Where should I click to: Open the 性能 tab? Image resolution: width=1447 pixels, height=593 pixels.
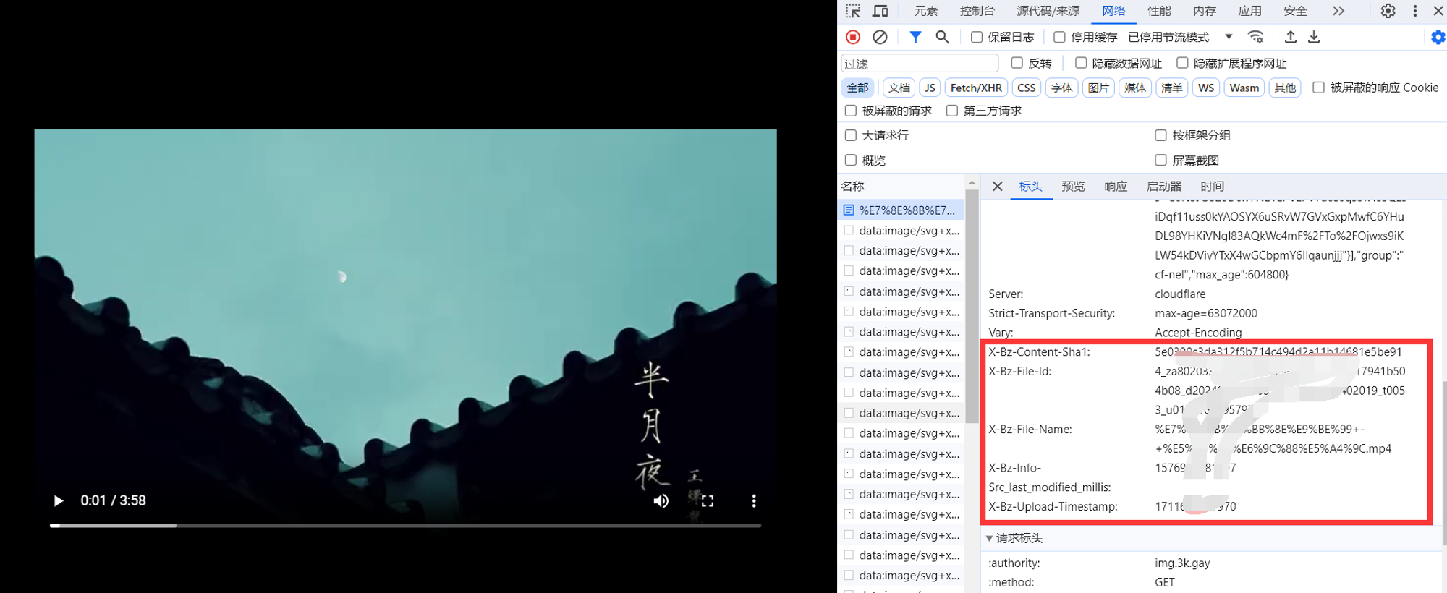(x=1159, y=11)
